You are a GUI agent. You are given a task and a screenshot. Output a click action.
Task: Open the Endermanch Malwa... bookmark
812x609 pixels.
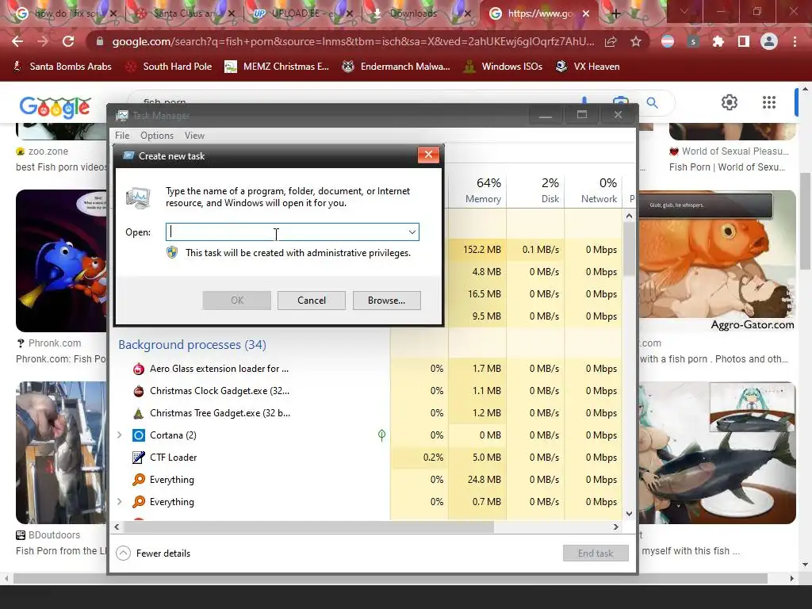click(396, 67)
